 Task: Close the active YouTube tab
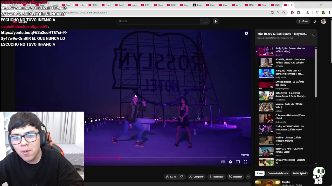click(x=292, y=5)
